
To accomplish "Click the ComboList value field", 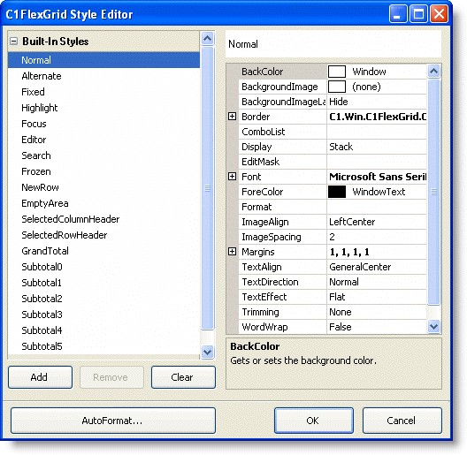I will tap(377, 132).
